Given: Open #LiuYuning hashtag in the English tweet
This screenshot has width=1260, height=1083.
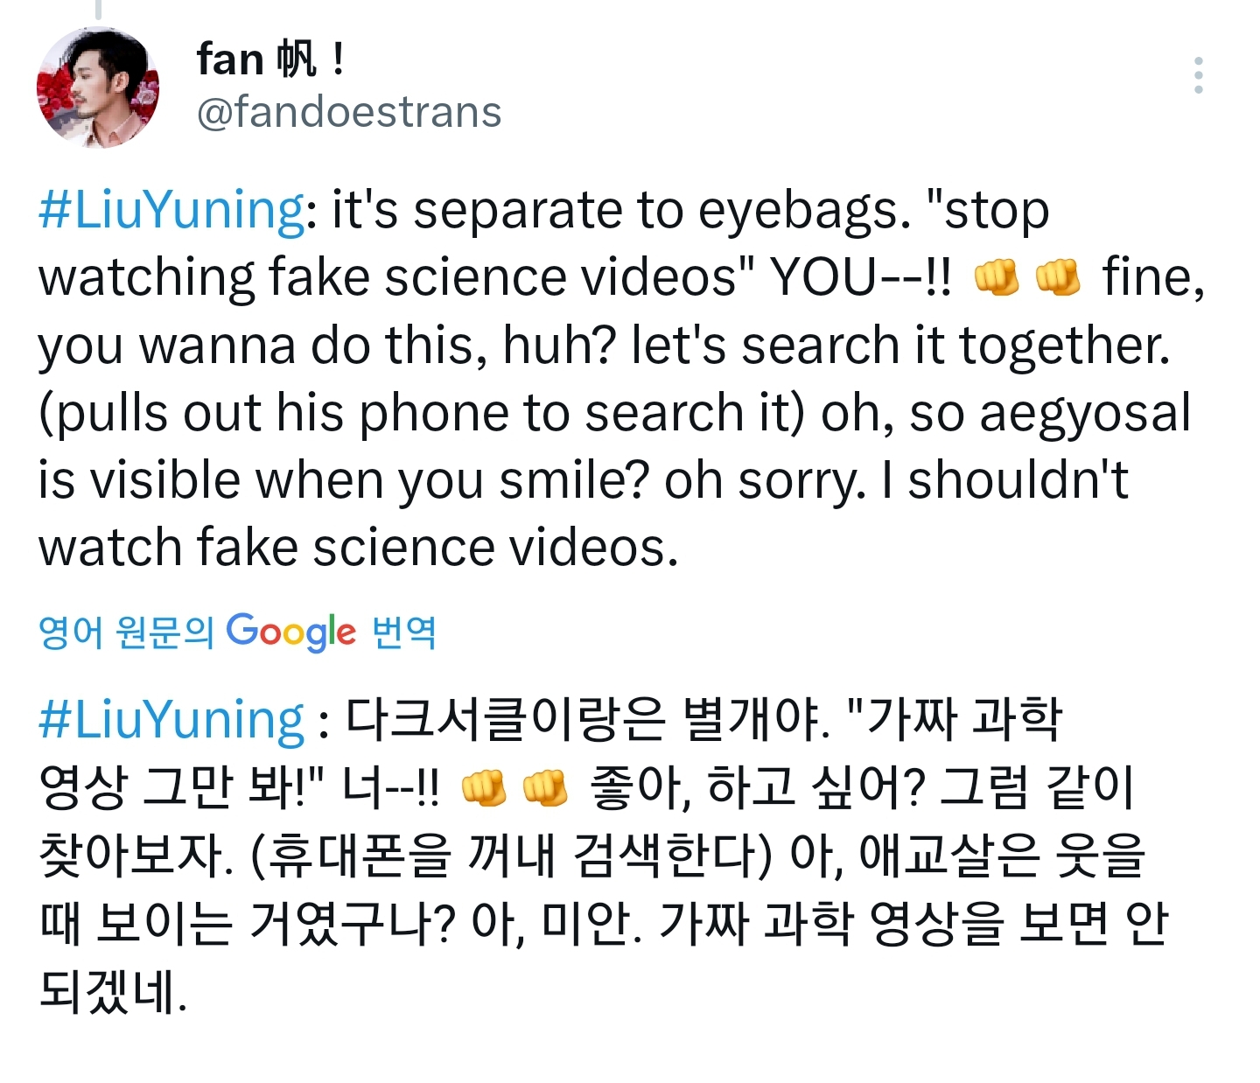Looking at the screenshot, I should tap(171, 211).
